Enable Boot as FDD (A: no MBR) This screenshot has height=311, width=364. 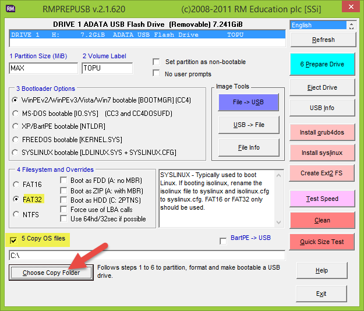pos(63,180)
